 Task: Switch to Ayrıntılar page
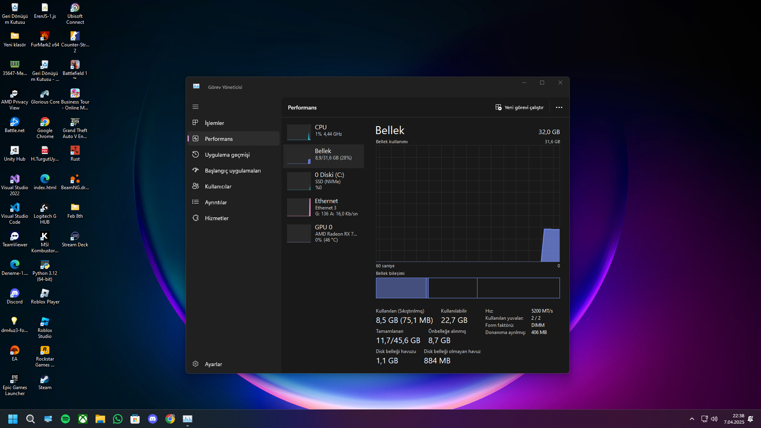click(x=234, y=202)
